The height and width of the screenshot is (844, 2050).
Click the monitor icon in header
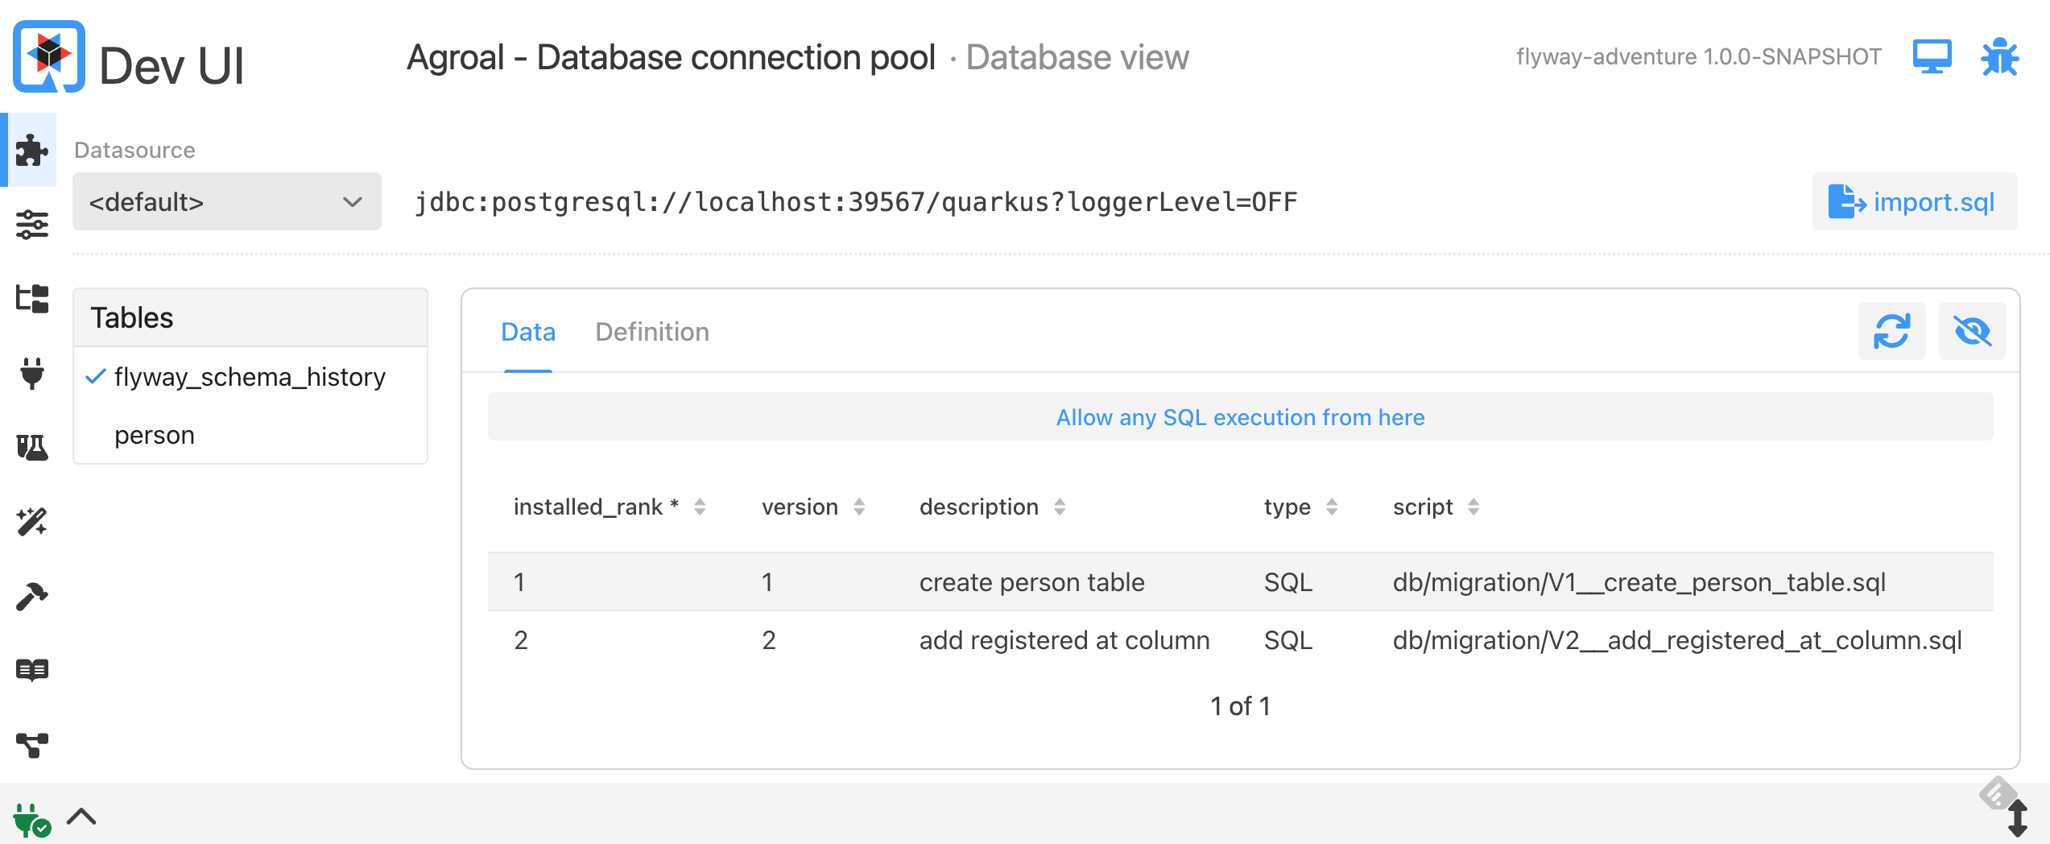tap(1932, 57)
